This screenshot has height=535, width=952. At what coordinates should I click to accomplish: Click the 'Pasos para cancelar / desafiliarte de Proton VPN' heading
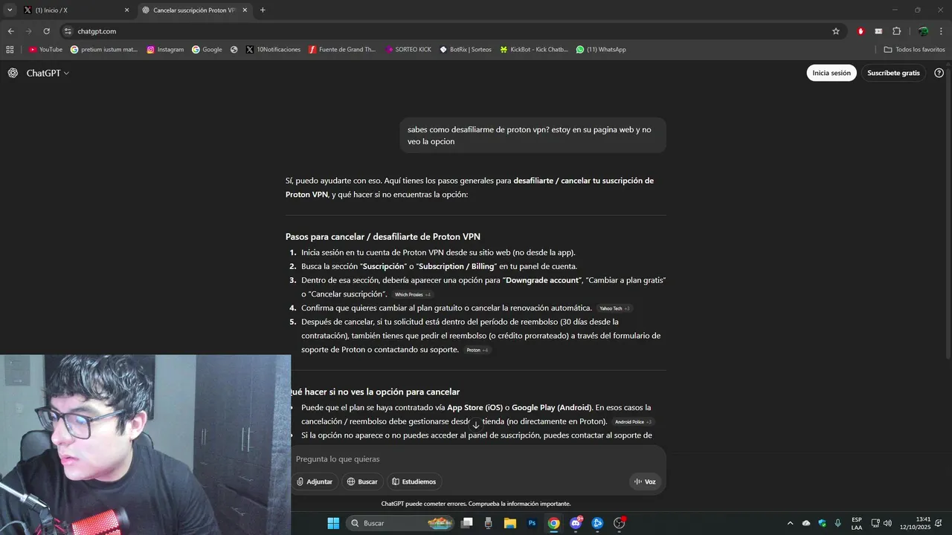click(x=383, y=237)
